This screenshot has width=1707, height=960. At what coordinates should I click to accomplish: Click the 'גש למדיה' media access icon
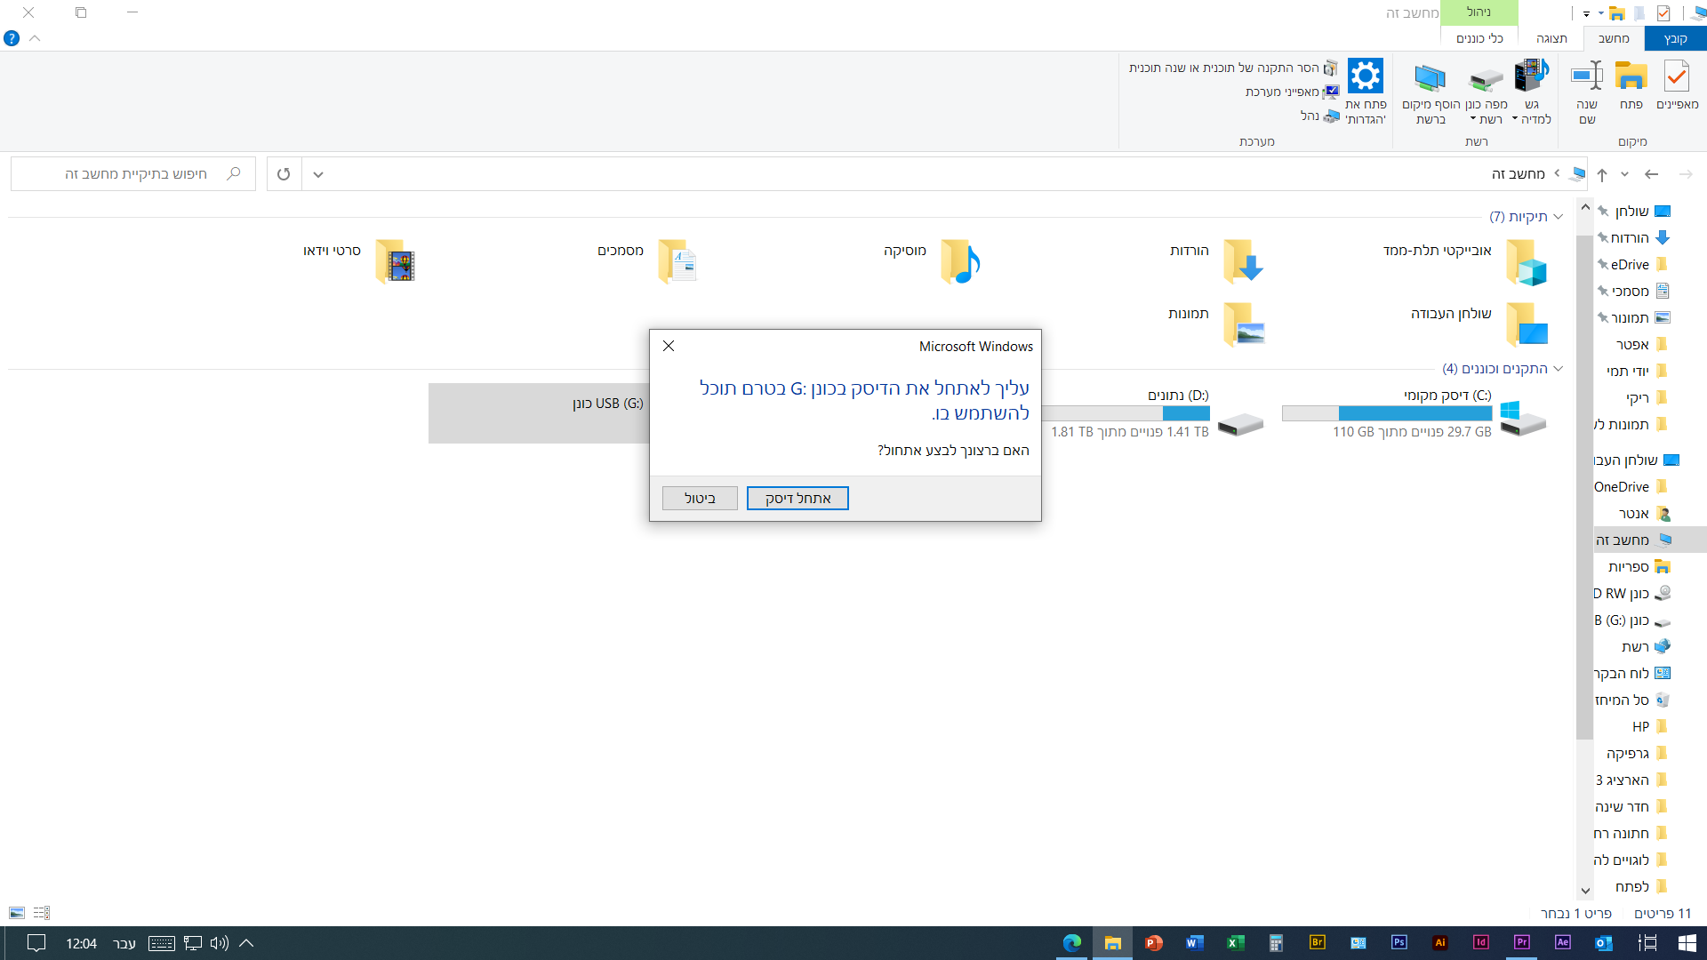[1531, 76]
